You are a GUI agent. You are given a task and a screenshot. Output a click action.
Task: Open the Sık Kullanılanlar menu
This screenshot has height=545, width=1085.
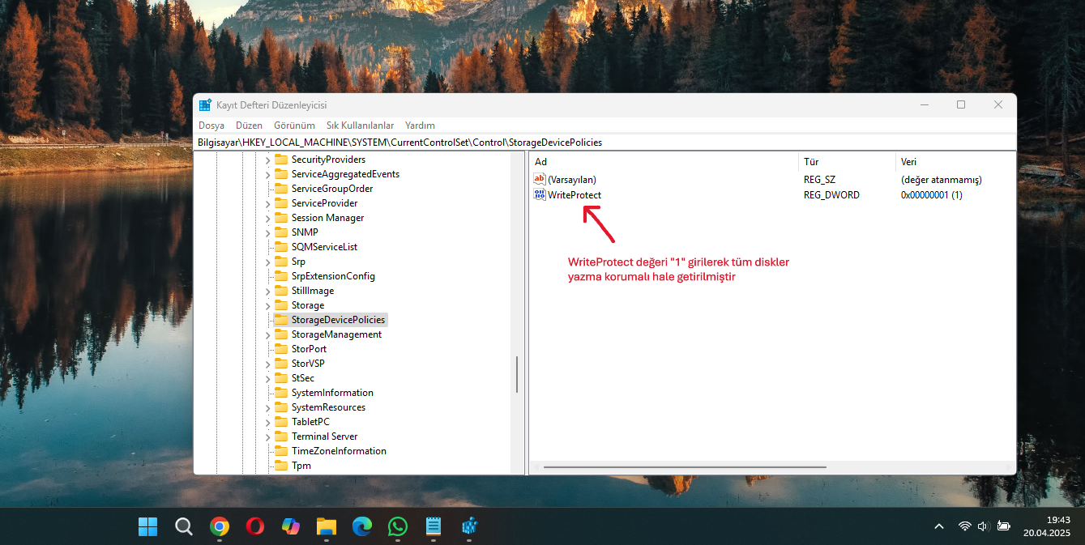click(360, 126)
